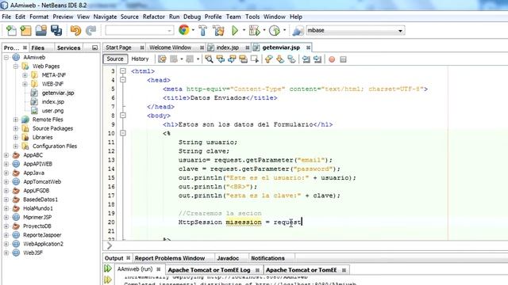Click the New Project toolbar icon
Viewport: 508px width, 285px height.
(x=26, y=30)
